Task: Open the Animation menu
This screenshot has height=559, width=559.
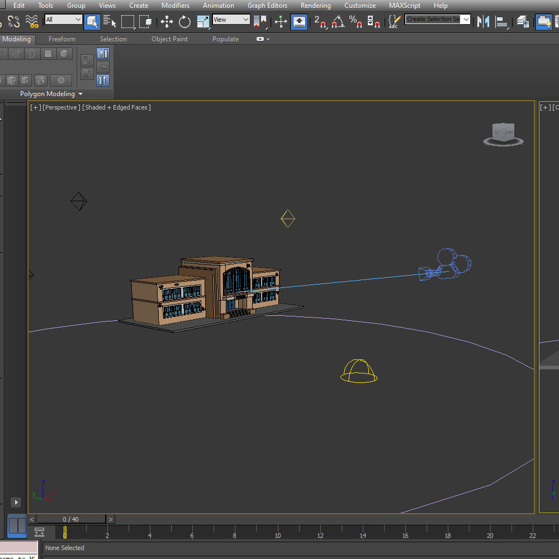Action: click(219, 6)
